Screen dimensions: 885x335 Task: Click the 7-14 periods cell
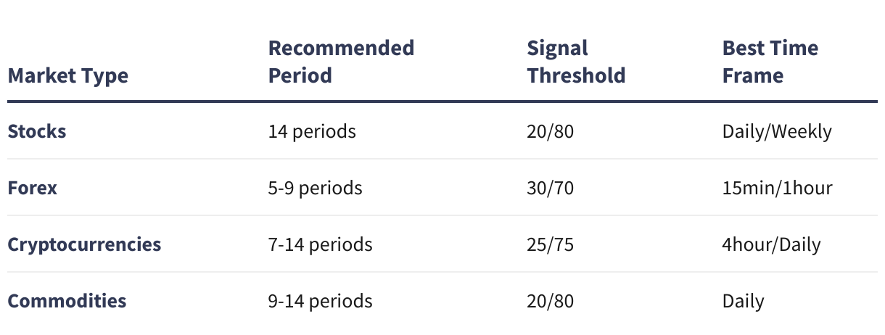pos(320,244)
